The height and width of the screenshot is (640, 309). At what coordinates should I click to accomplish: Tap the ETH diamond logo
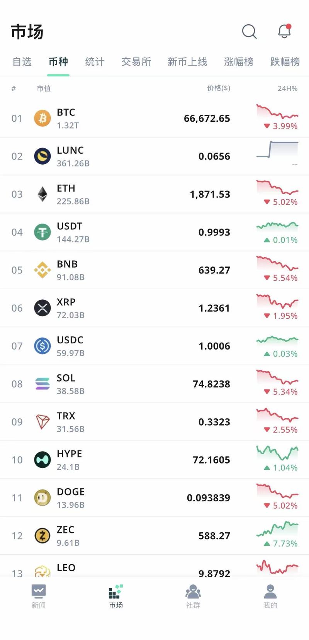coord(42,194)
